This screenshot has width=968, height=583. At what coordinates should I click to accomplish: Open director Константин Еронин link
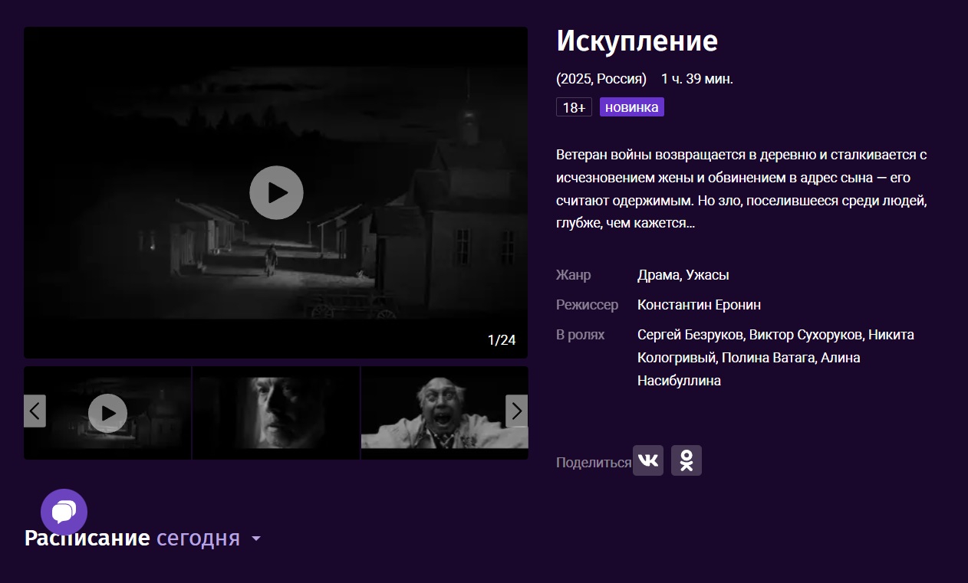click(x=699, y=305)
